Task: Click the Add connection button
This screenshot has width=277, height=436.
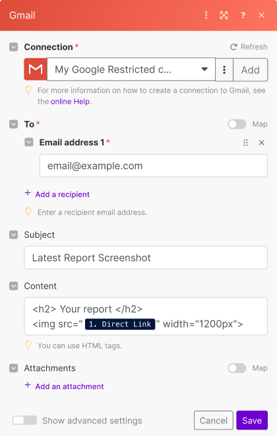Action: pos(251,70)
